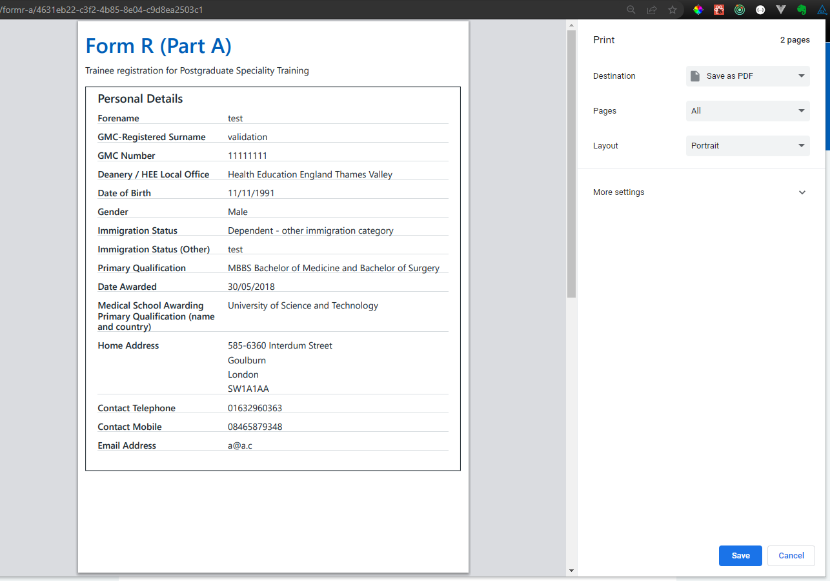The height and width of the screenshot is (581, 830).
Task: Clip the page with Evernote Web Clipper
Action: click(802, 10)
